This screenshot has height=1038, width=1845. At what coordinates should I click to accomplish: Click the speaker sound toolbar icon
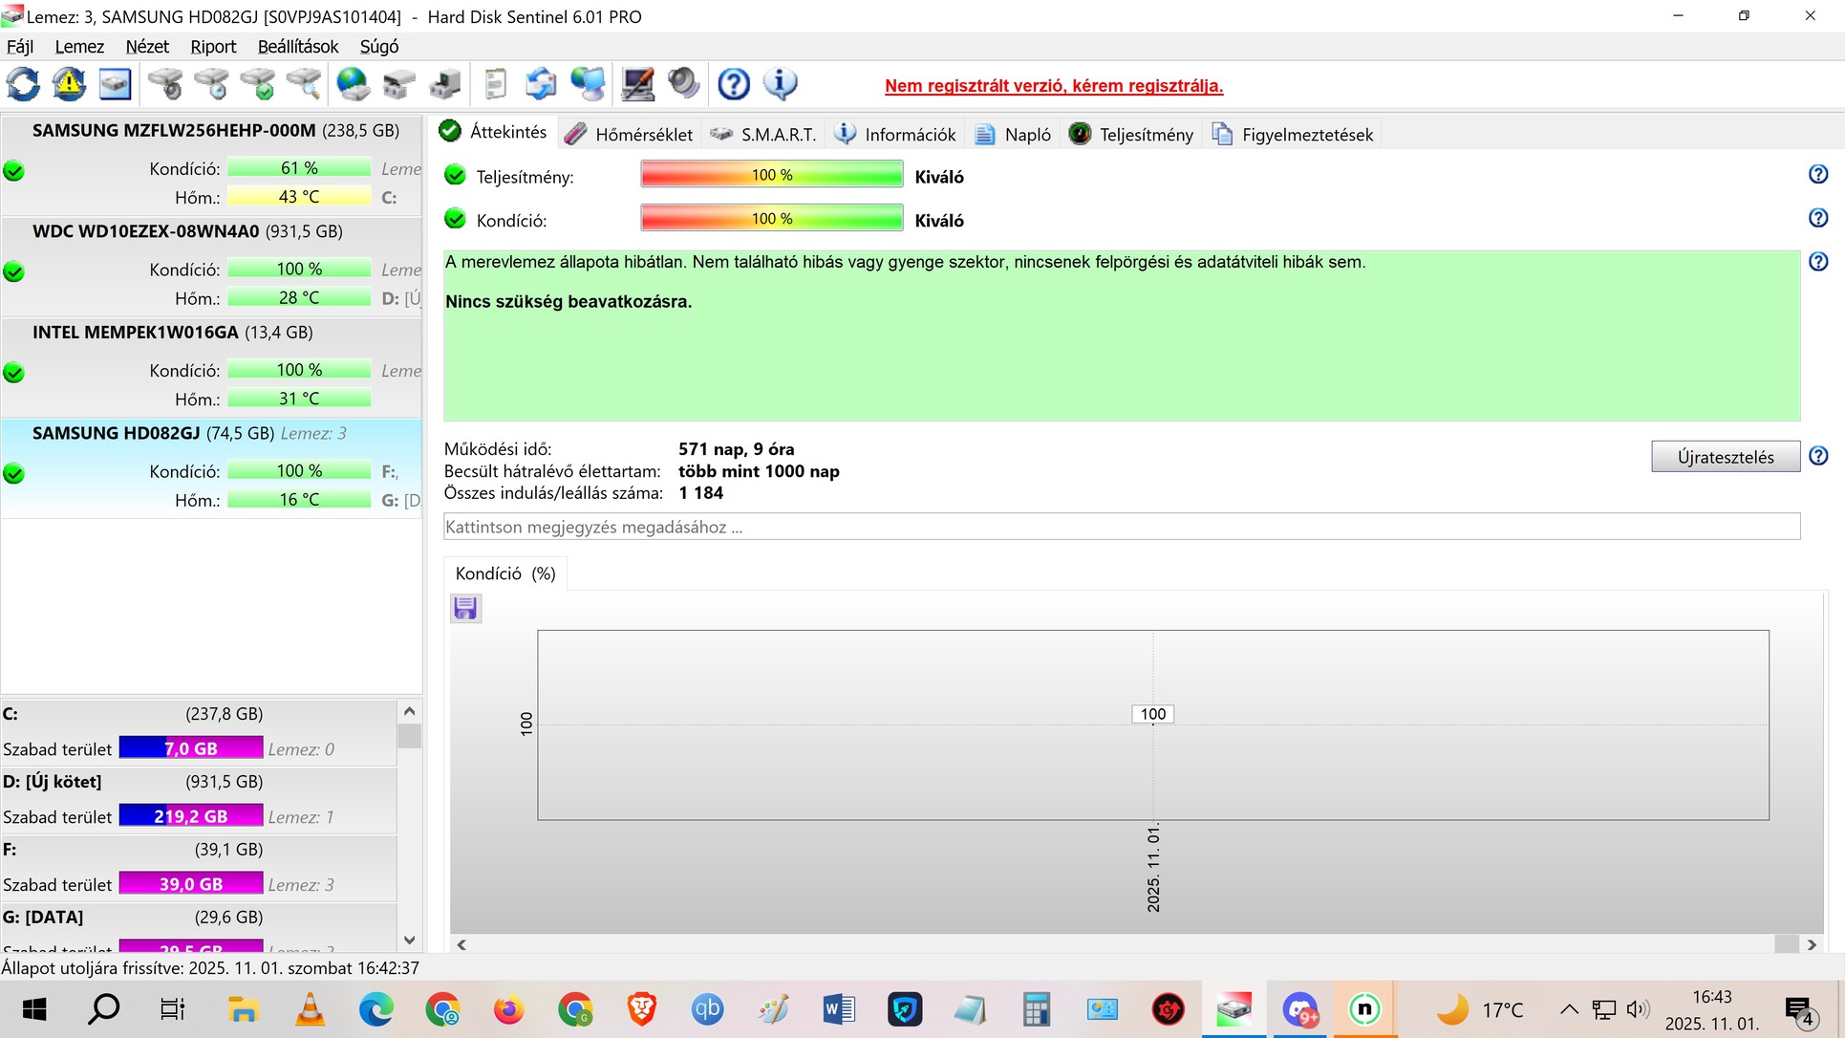(684, 84)
